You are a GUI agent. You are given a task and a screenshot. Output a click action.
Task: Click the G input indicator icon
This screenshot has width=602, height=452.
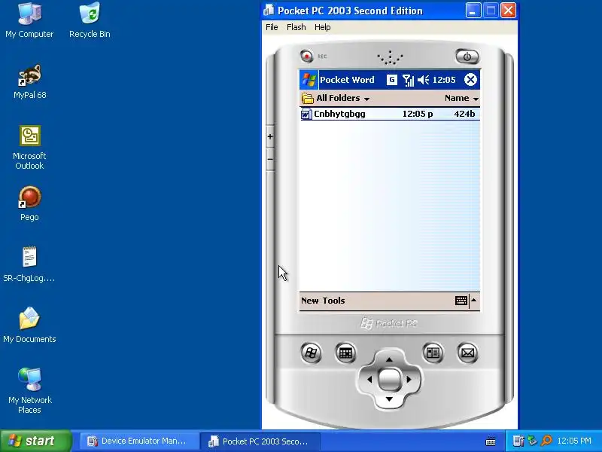pyautogui.click(x=391, y=80)
